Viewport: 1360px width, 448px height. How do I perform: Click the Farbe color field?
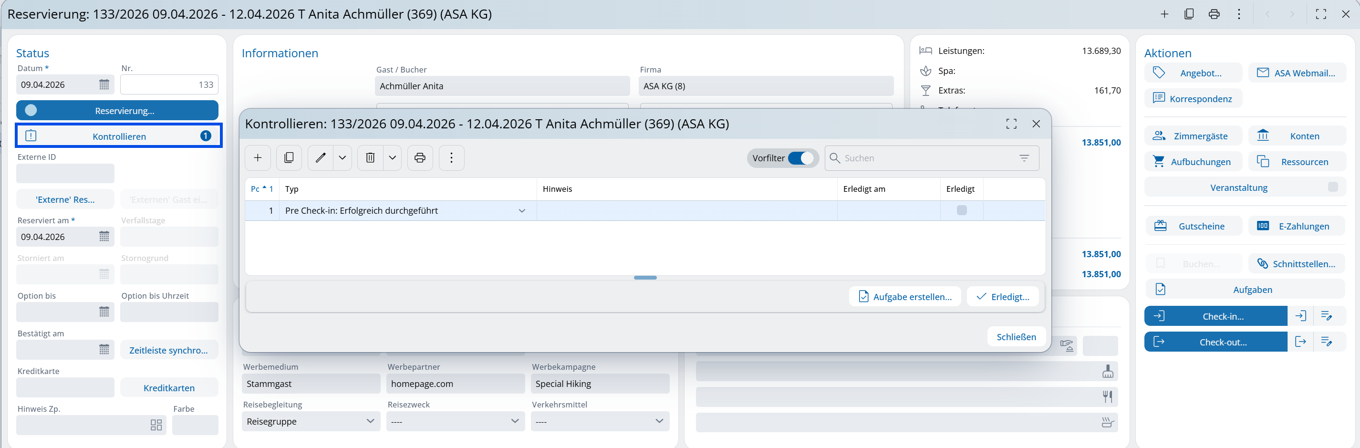point(195,425)
